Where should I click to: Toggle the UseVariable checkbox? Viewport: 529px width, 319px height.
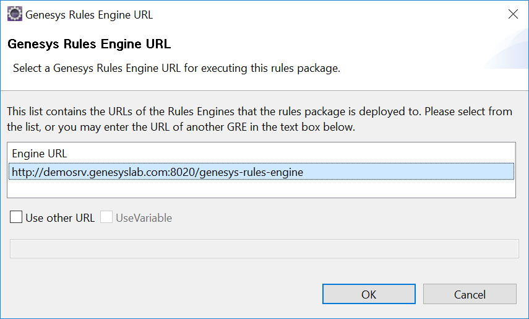[106, 217]
